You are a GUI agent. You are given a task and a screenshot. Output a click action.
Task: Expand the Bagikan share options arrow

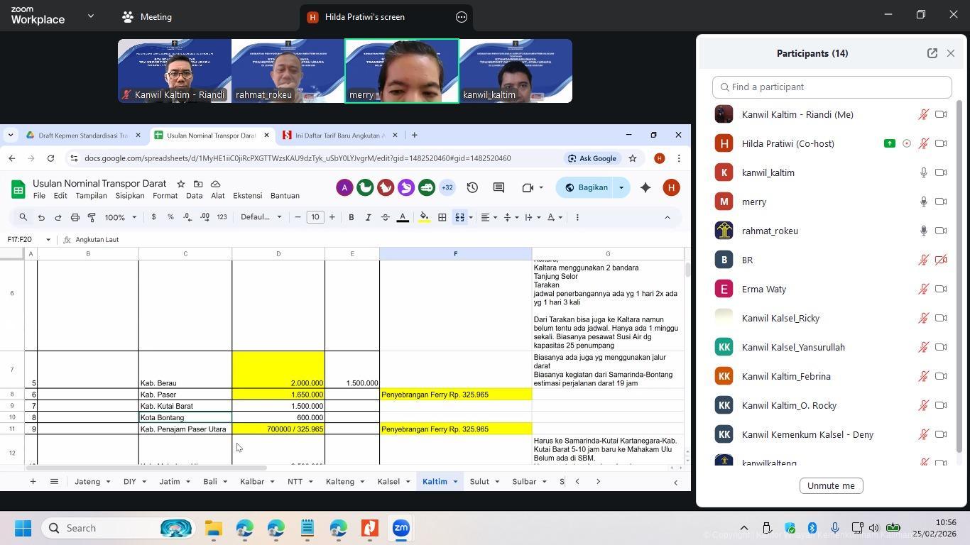621,187
